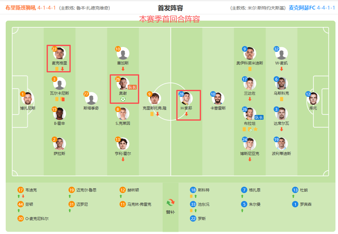Click substitute 赫林顿's name
The width and height of the screenshot is (338, 234).
[x=133, y=190]
